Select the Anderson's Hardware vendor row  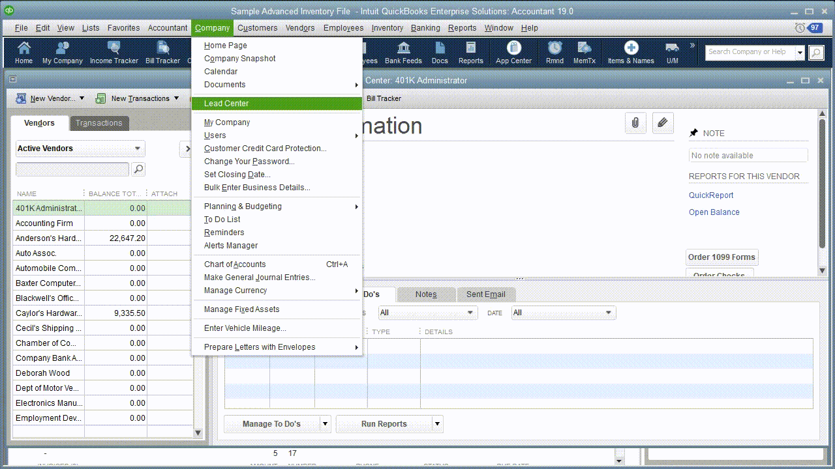click(x=48, y=238)
